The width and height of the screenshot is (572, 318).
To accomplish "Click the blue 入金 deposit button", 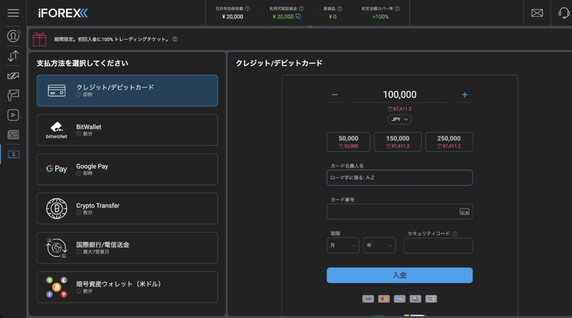I will pyautogui.click(x=399, y=276).
